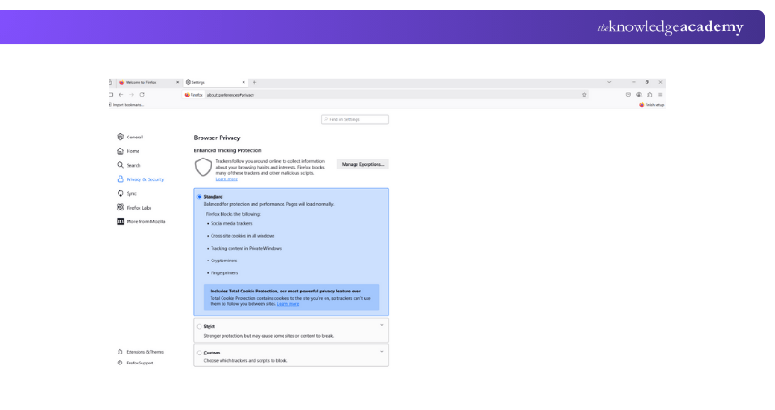Click the Cryptominers bullet text
Viewport: 775px width, 410px height.
[x=224, y=261]
